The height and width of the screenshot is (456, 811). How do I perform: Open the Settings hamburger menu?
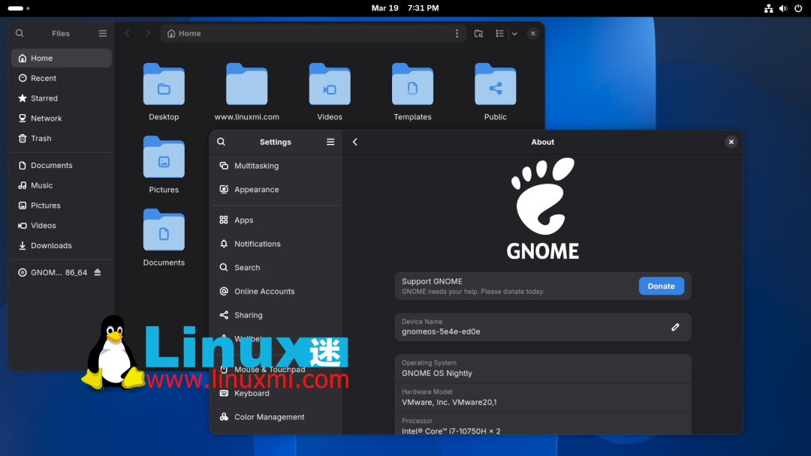coord(330,142)
